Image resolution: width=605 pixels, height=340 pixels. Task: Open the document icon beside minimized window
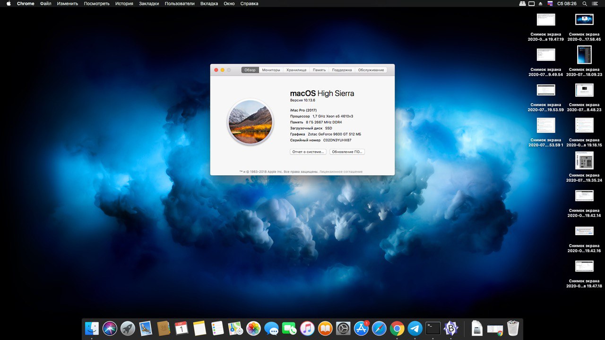[477, 328]
